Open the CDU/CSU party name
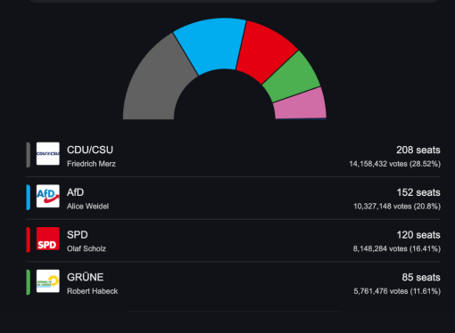Image resolution: width=455 pixels, height=333 pixels. click(x=90, y=150)
